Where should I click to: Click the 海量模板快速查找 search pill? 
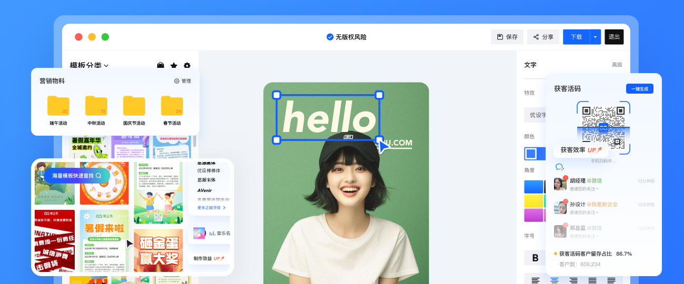tap(77, 176)
